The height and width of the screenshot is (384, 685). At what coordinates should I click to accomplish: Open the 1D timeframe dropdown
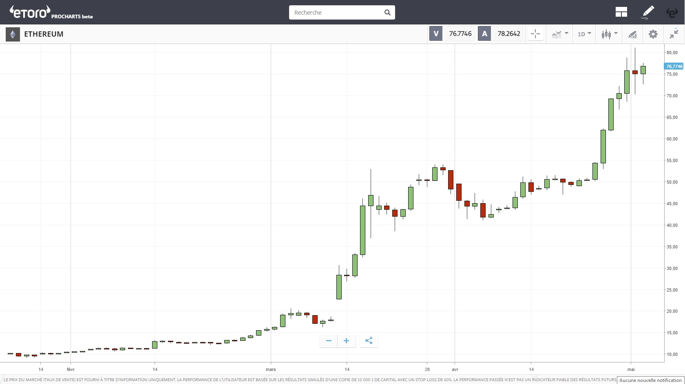click(x=584, y=34)
